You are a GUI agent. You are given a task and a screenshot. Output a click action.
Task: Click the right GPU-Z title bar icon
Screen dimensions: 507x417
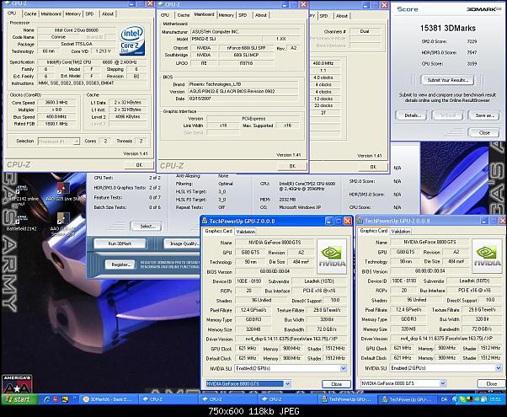[360, 221]
